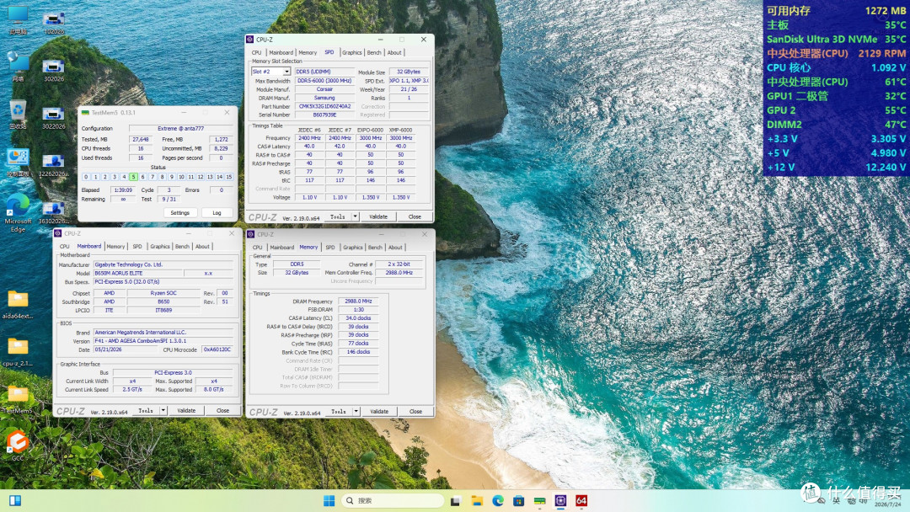This screenshot has width=910, height=512.
Task: Click Validate in CPU-Z SPD window
Action: click(378, 216)
